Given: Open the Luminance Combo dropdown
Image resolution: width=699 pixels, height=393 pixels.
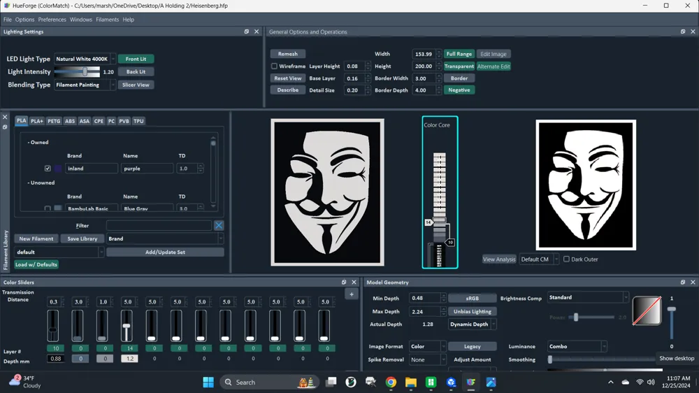Looking at the screenshot, I should [577, 347].
